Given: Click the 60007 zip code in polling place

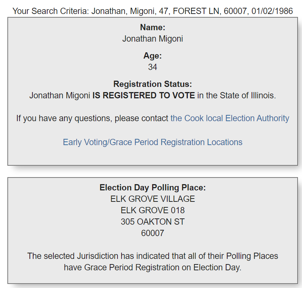Looking at the screenshot, I should [x=152, y=233].
